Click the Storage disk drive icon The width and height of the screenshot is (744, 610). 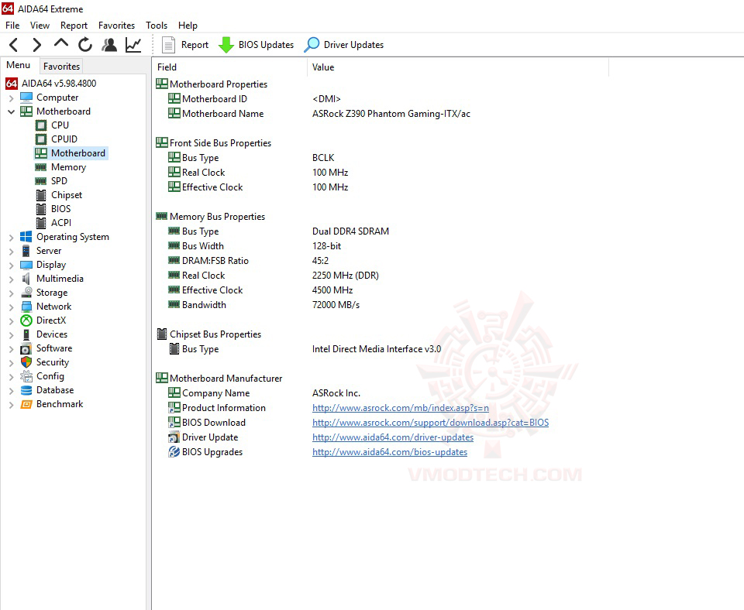click(x=26, y=293)
